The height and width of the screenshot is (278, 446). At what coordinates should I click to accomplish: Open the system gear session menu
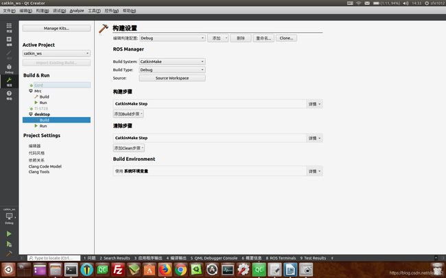427,3
